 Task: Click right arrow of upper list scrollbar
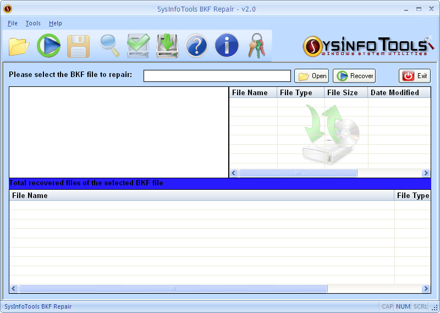point(426,173)
